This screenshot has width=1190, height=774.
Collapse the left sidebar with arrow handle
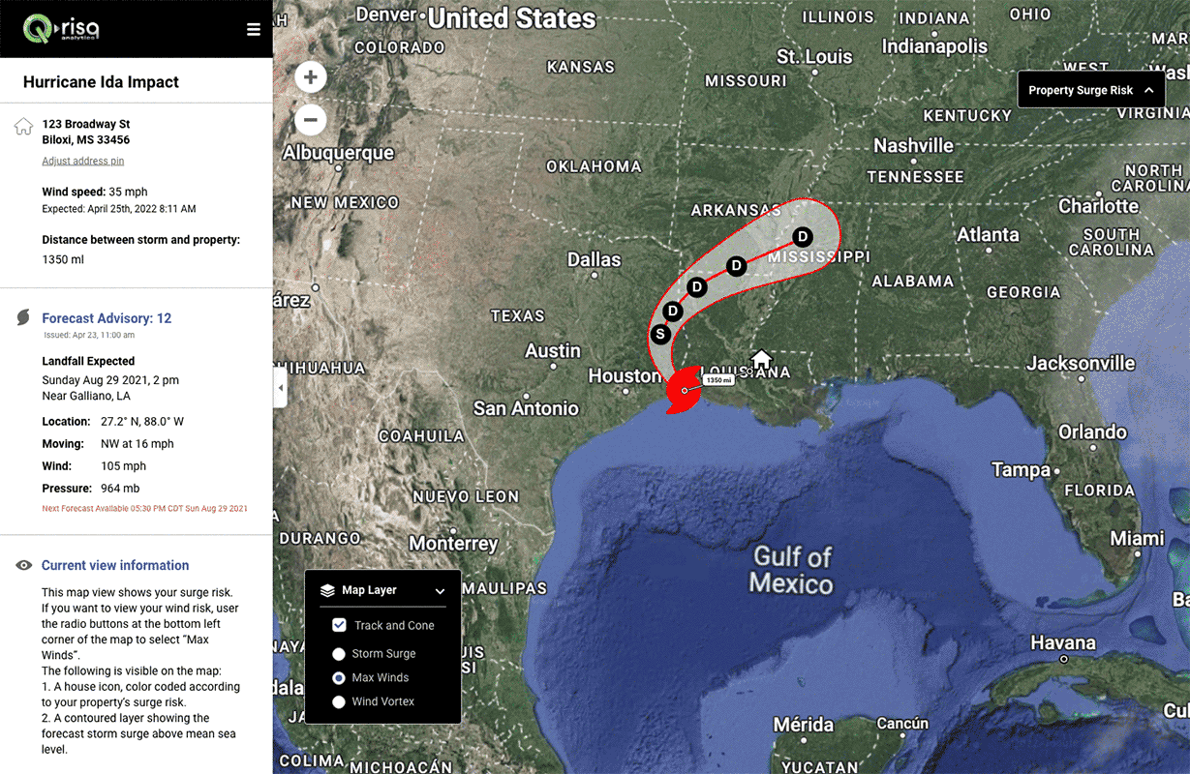coord(281,388)
